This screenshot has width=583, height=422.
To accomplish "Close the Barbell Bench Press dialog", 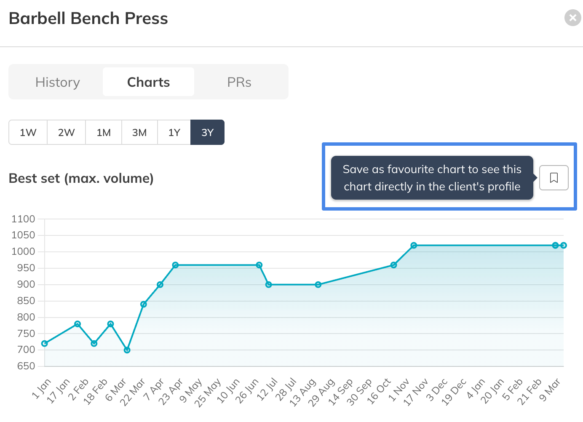I will point(572,18).
